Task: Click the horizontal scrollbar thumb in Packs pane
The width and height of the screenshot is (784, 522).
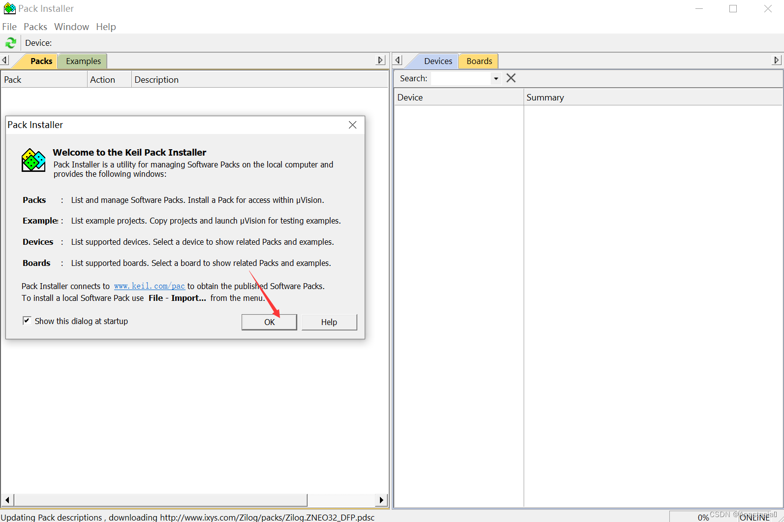Action: coord(161,500)
